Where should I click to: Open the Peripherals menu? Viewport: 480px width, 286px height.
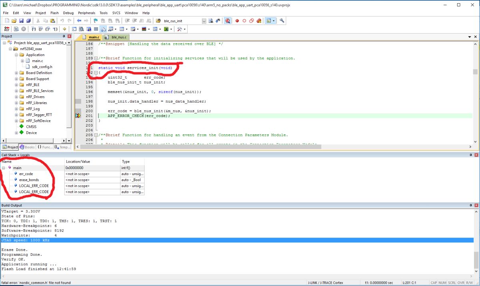click(87, 13)
